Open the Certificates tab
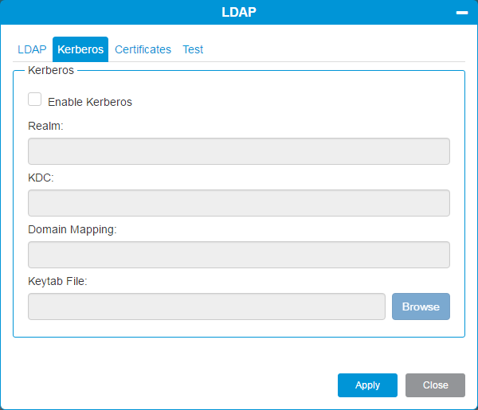 (143, 49)
